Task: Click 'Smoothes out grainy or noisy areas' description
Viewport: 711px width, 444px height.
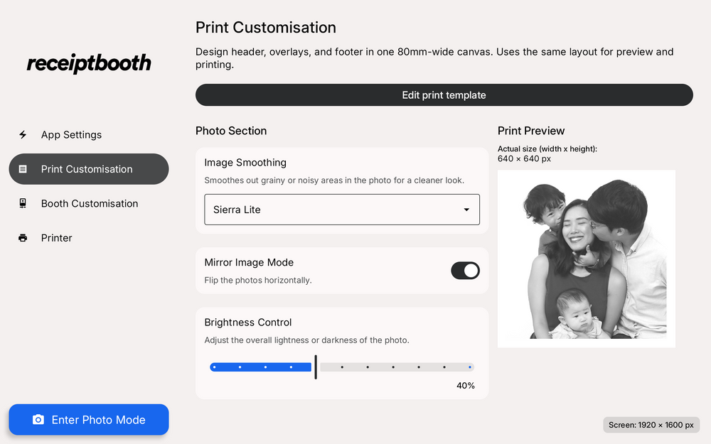Action: [x=334, y=180]
